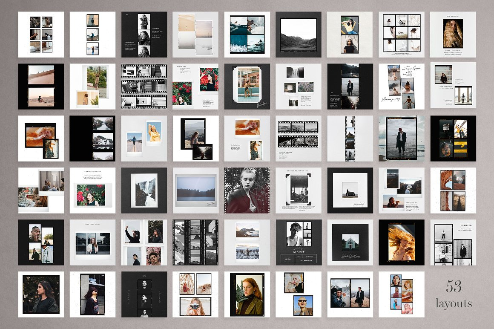Open the overlapping black frames woman on hill layout
This screenshot has width=494, height=329.
coord(195,139)
